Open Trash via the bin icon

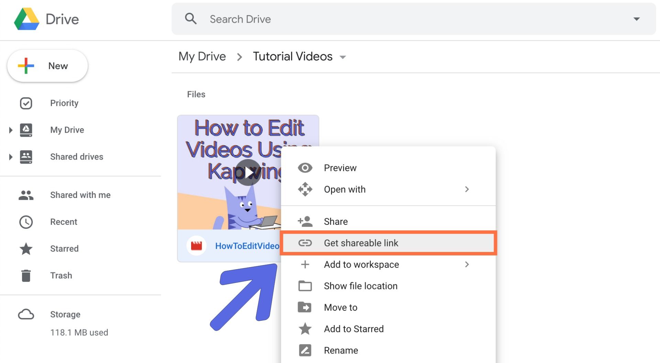[x=26, y=276]
